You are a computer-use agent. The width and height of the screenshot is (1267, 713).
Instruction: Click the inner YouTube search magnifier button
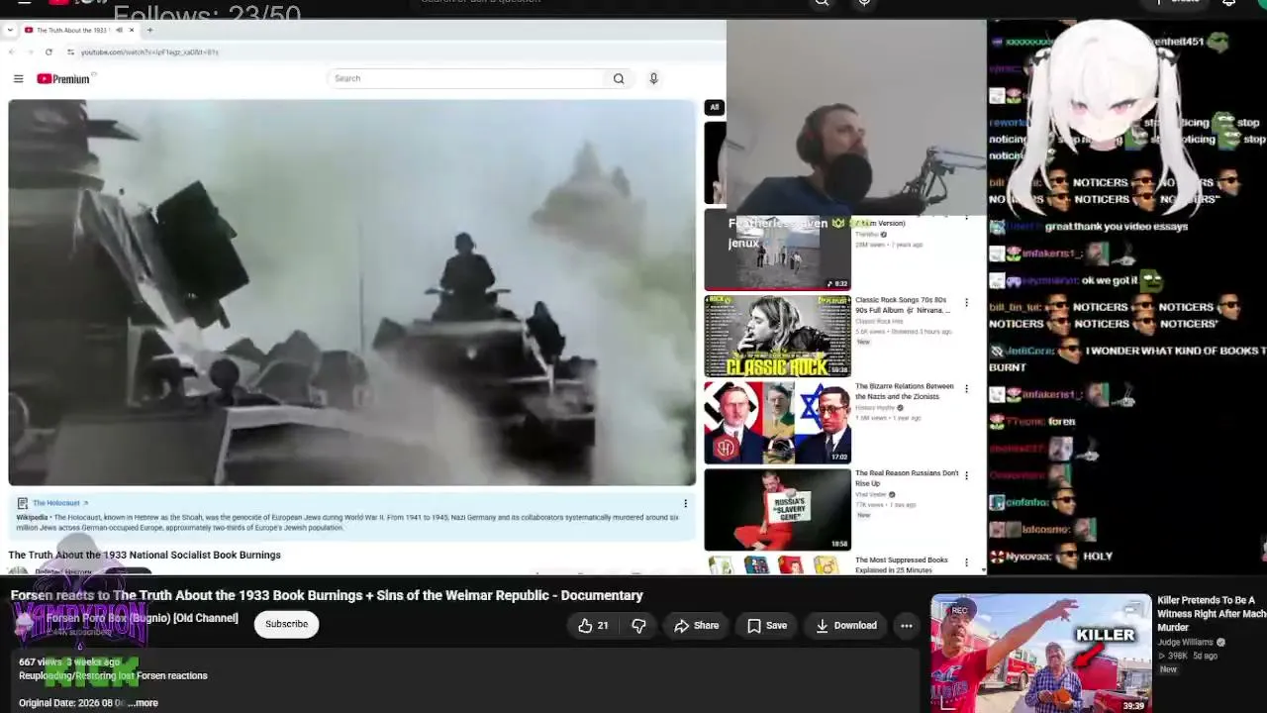619,78
